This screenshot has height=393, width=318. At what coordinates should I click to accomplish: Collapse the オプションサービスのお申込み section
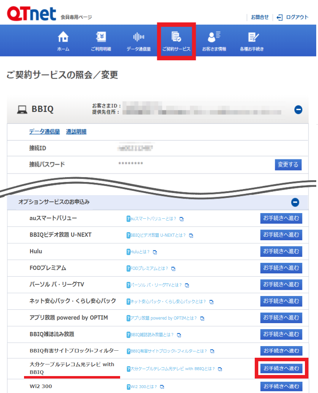[295, 202]
